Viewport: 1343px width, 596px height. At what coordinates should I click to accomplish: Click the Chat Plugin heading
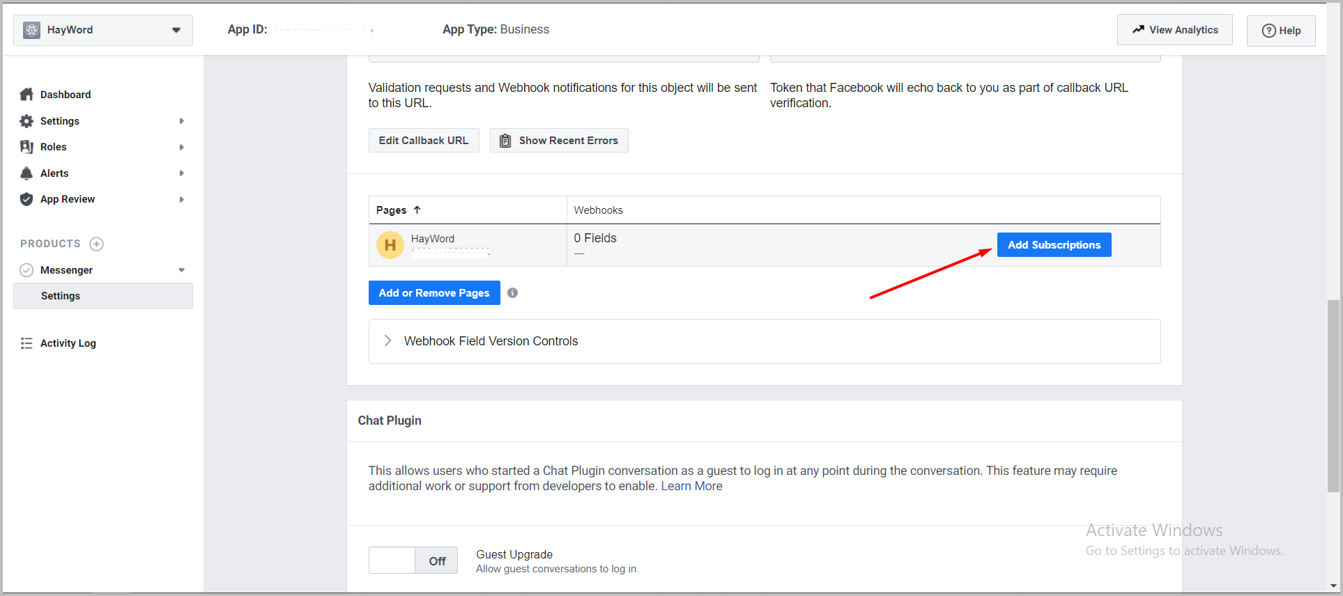tap(390, 421)
